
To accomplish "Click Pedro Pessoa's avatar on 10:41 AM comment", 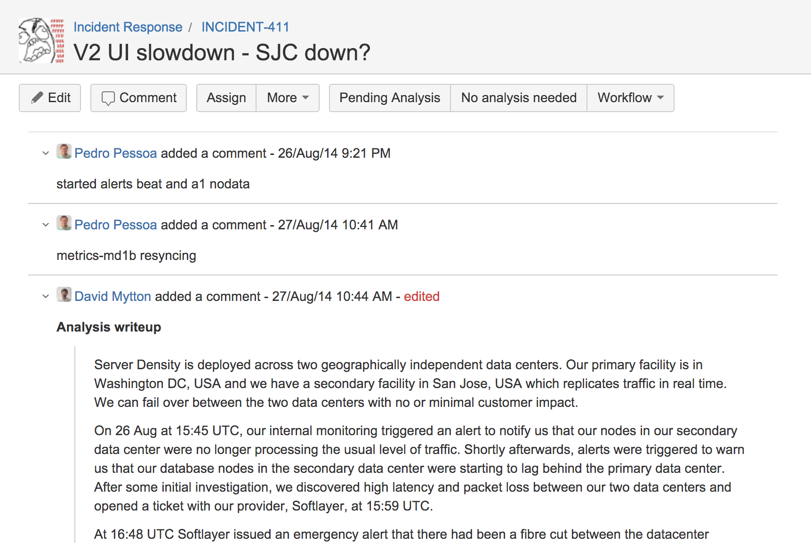I will pyautogui.click(x=64, y=223).
